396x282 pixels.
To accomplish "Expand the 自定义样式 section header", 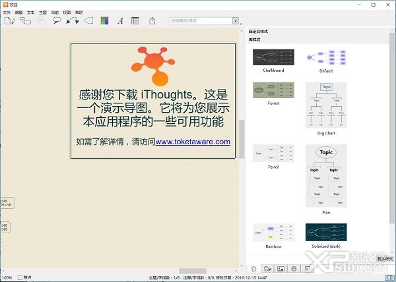I will pos(258,32).
